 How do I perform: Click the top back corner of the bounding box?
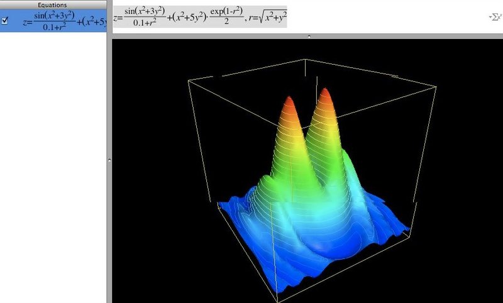coord(306,60)
